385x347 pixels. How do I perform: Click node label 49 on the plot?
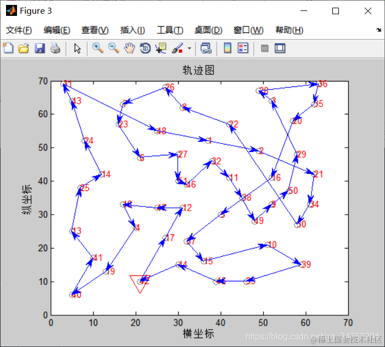(259, 221)
